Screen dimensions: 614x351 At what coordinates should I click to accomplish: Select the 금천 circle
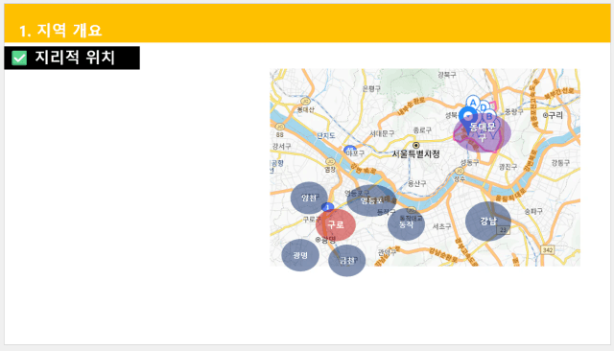click(x=347, y=261)
